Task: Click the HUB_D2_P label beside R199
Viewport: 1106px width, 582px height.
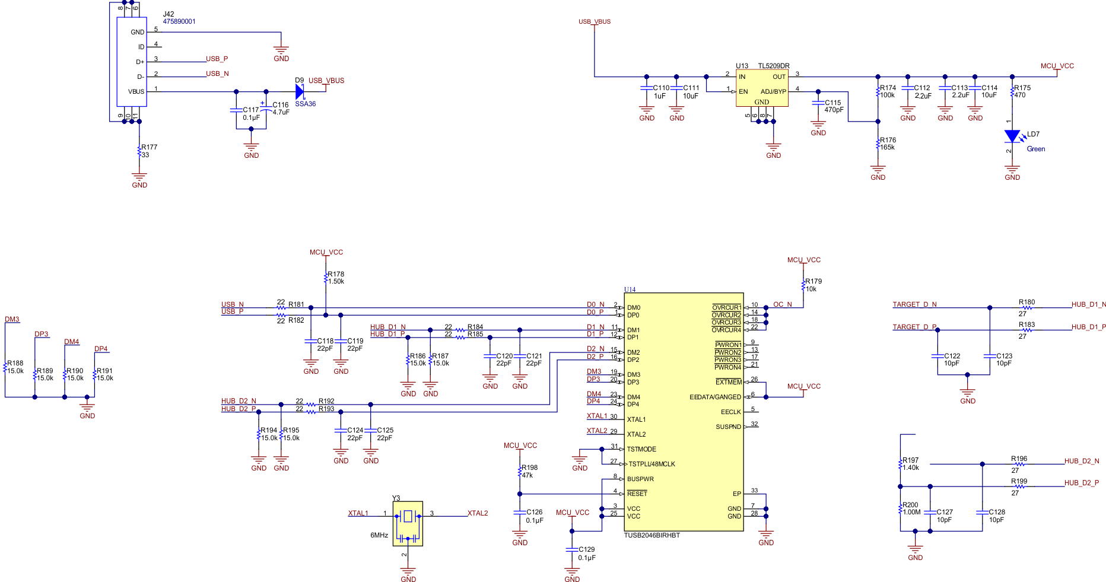Action: pyautogui.click(x=1082, y=483)
